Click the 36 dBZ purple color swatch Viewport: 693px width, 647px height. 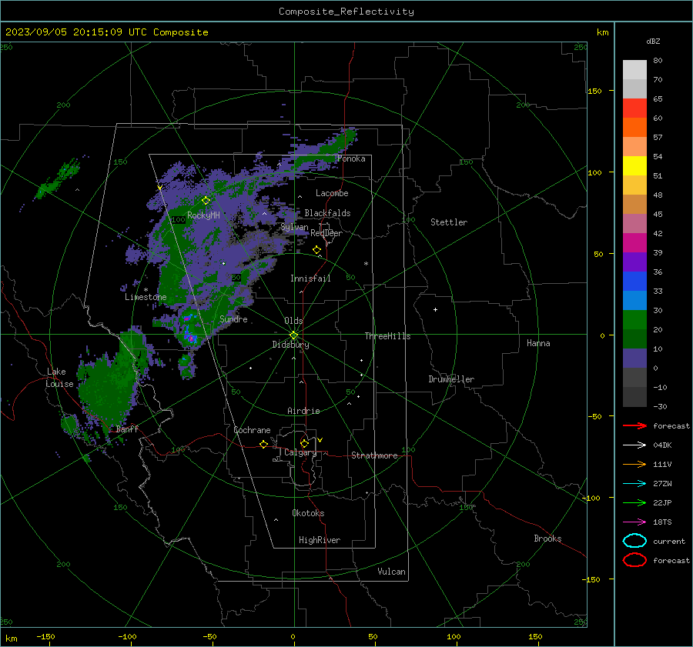coord(634,262)
